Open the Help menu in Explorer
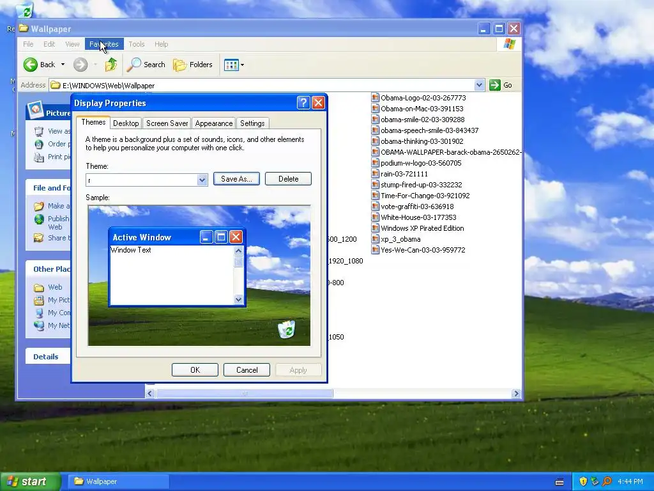The image size is (654, 491). [x=161, y=44]
